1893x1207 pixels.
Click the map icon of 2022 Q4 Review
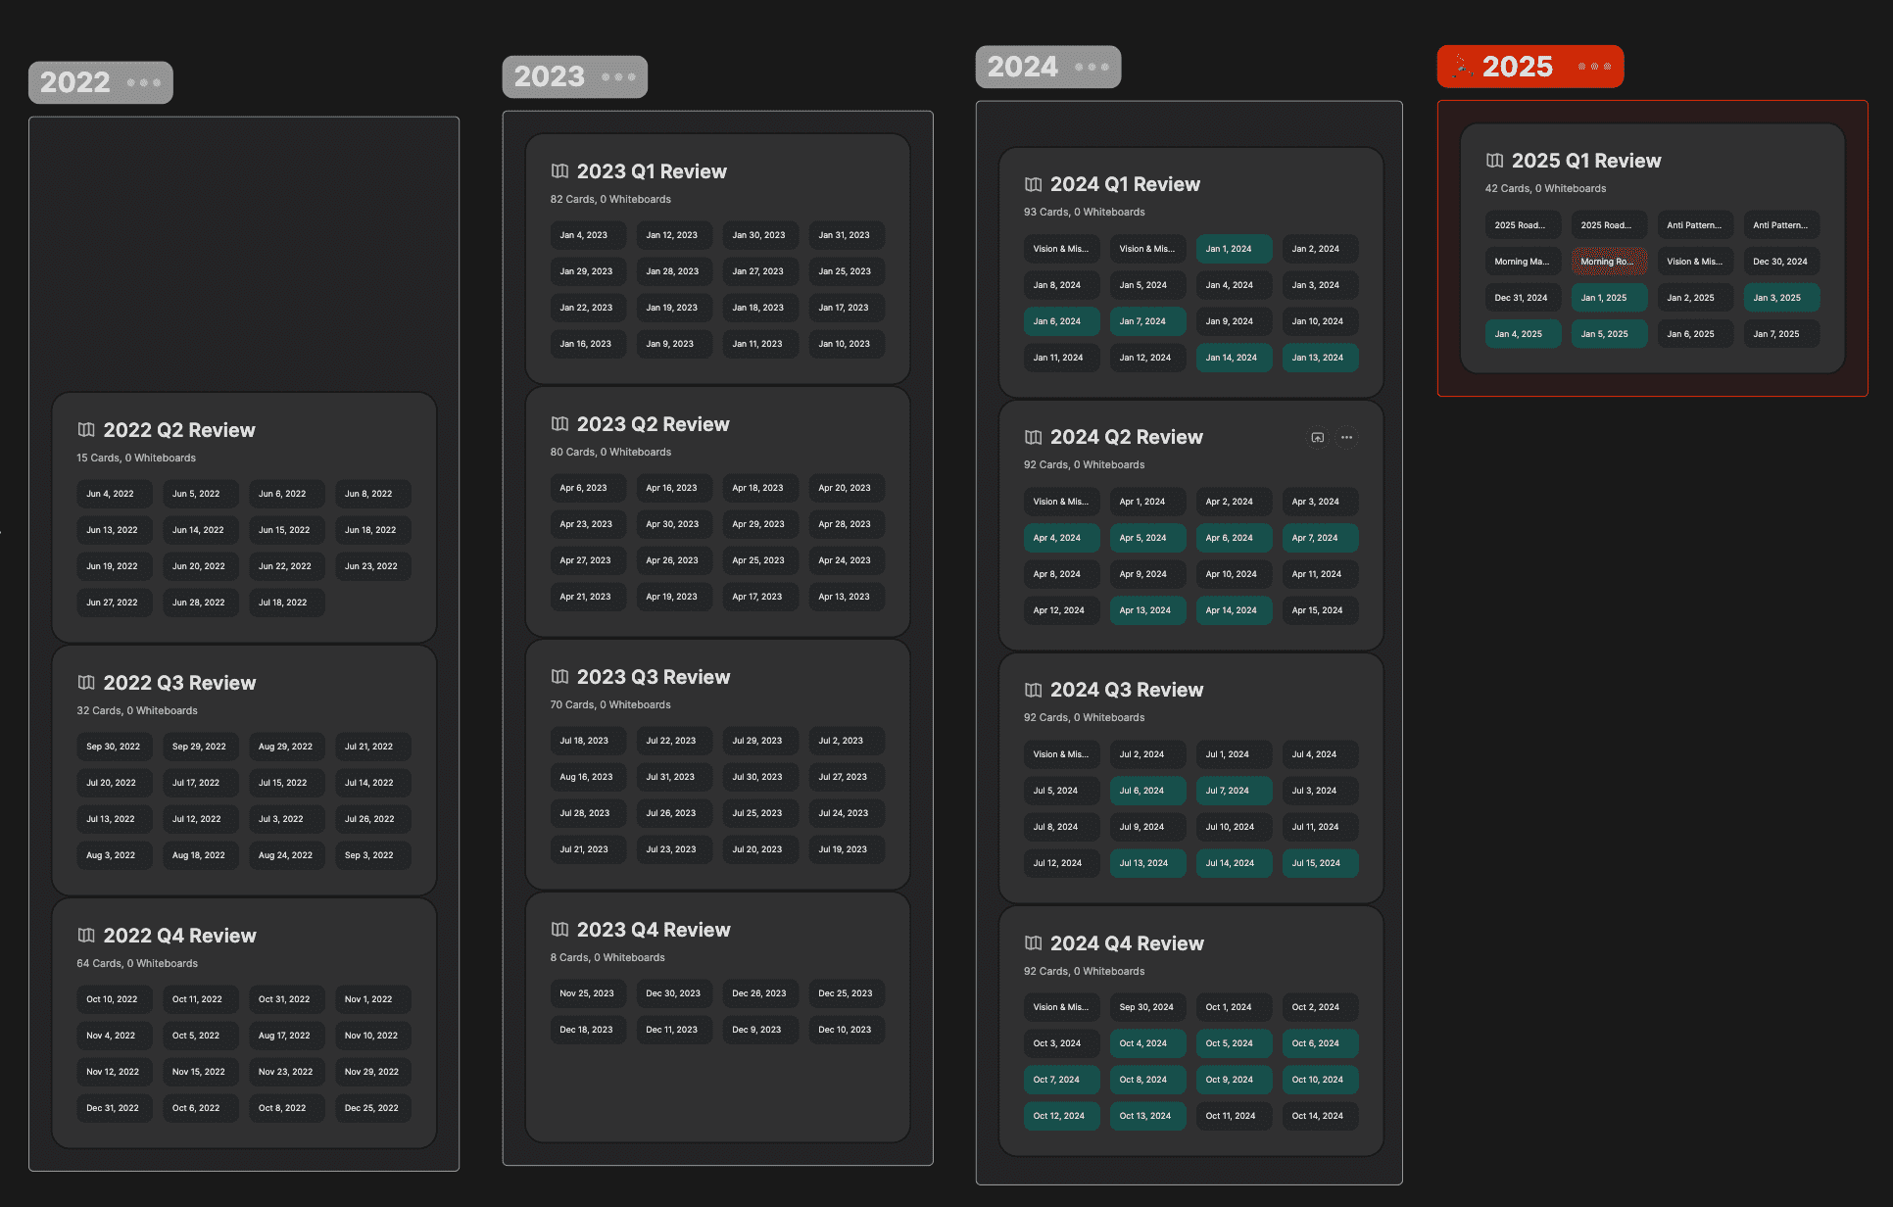click(86, 936)
